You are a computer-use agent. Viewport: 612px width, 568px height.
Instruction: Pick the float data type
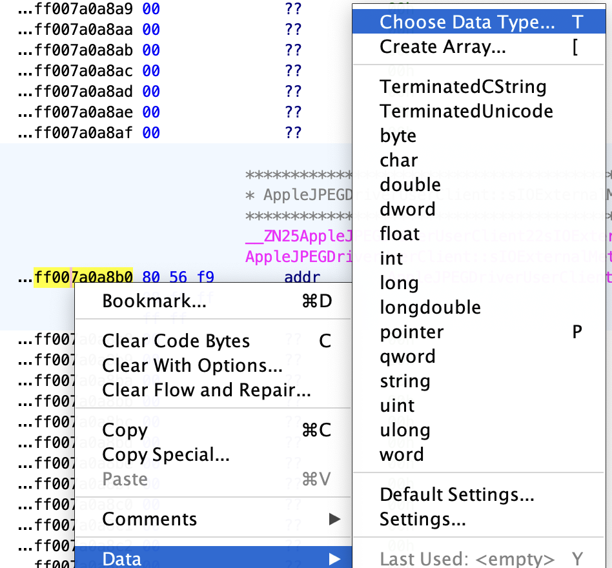click(x=400, y=234)
